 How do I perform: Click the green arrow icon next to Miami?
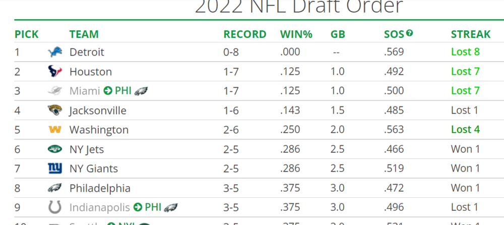click(108, 91)
